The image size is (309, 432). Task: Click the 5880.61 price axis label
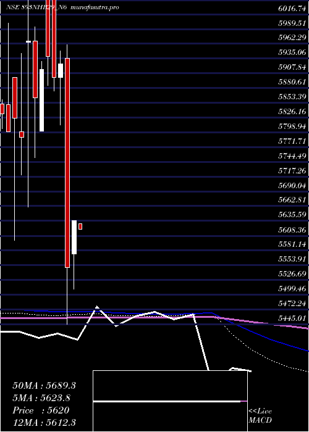pos(292,82)
